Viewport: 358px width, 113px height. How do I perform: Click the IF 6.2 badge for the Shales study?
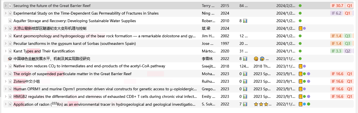click(336, 13)
